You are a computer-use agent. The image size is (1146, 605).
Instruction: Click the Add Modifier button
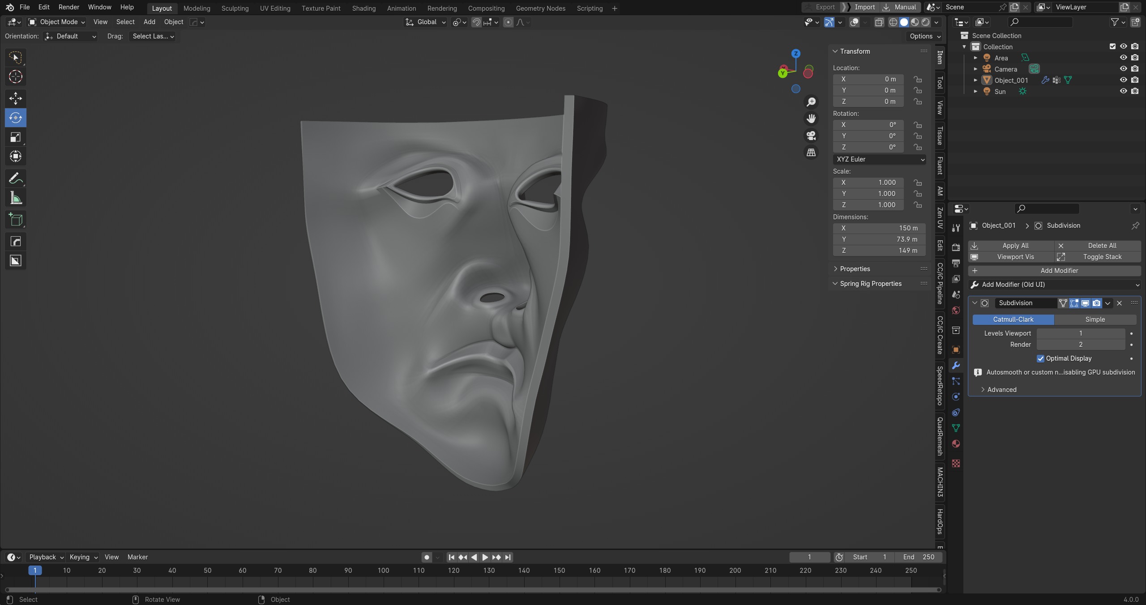(1054, 271)
